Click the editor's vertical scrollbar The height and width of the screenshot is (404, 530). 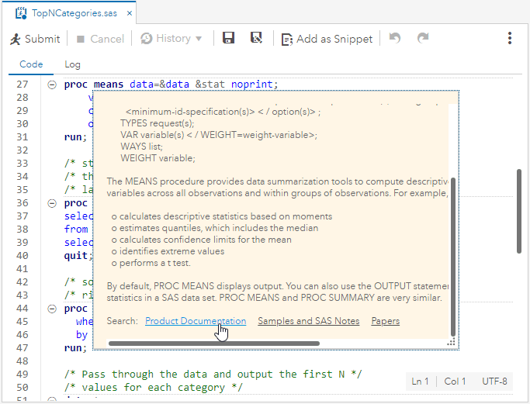tap(519, 209)
